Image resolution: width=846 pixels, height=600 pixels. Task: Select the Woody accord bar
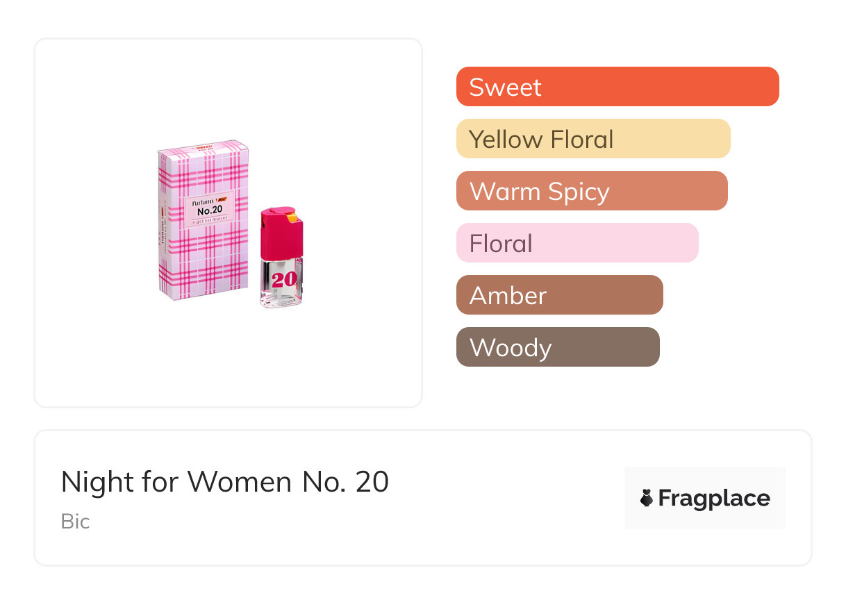click(x=557, y=347)
